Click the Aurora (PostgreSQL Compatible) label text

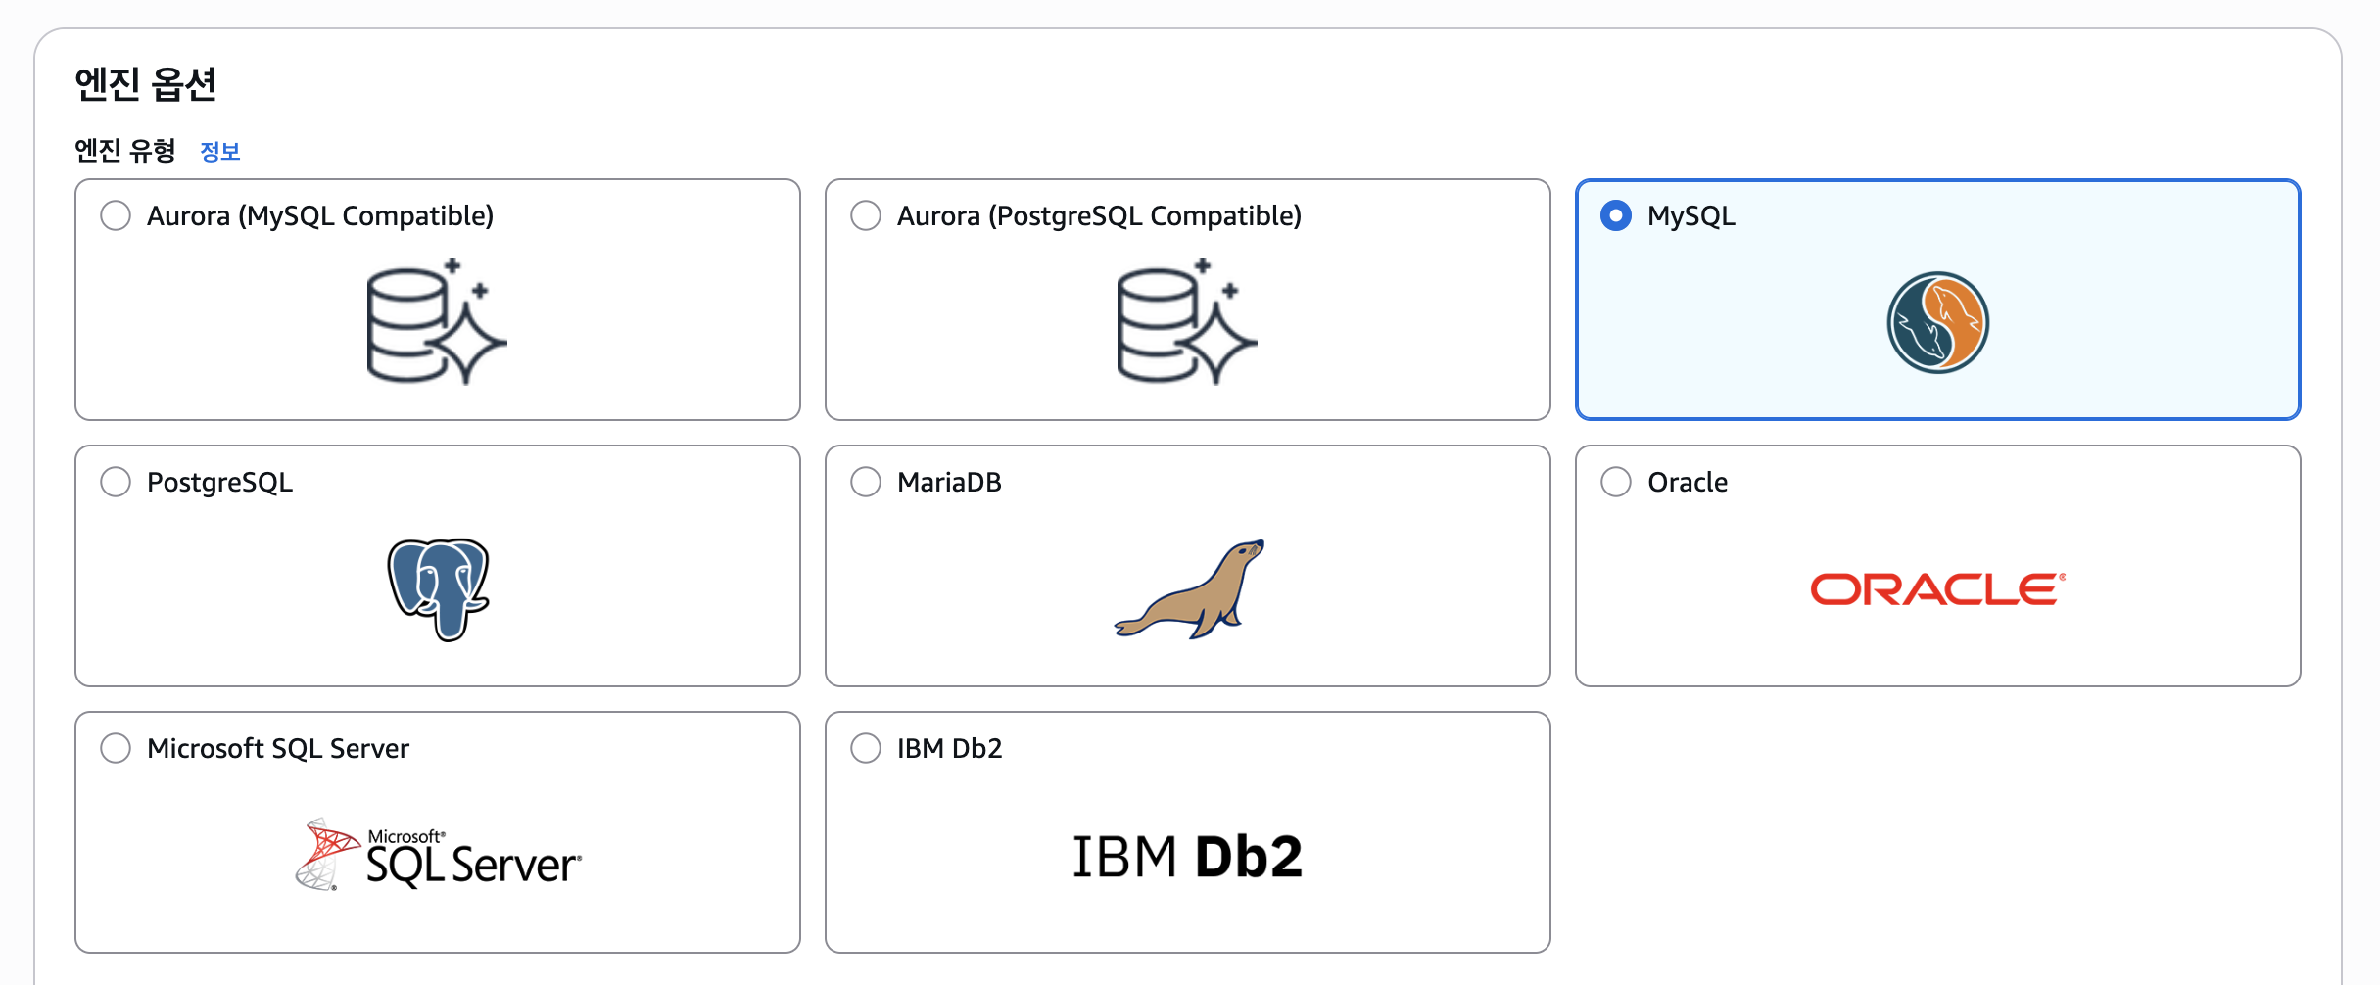(1100, 215)
